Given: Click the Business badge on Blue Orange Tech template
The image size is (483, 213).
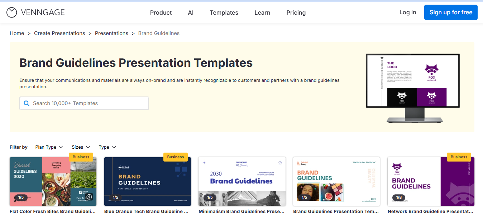Looking at the screenshot, I should pyautogui.click(x=176, y=157).
